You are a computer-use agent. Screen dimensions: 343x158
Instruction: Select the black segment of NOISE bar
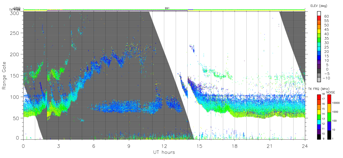329,134
